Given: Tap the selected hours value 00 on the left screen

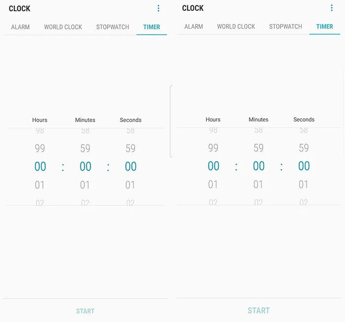Looking at the screenshot, I should [40, 167].
